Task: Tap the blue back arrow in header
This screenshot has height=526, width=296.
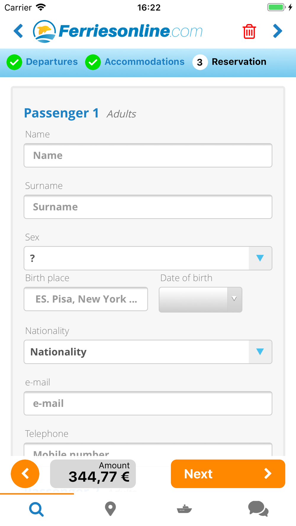Action: pos(18,31)
